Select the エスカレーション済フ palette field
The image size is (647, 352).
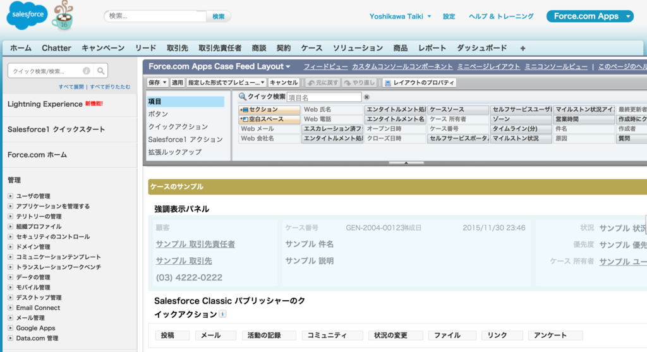coord(332,129)
